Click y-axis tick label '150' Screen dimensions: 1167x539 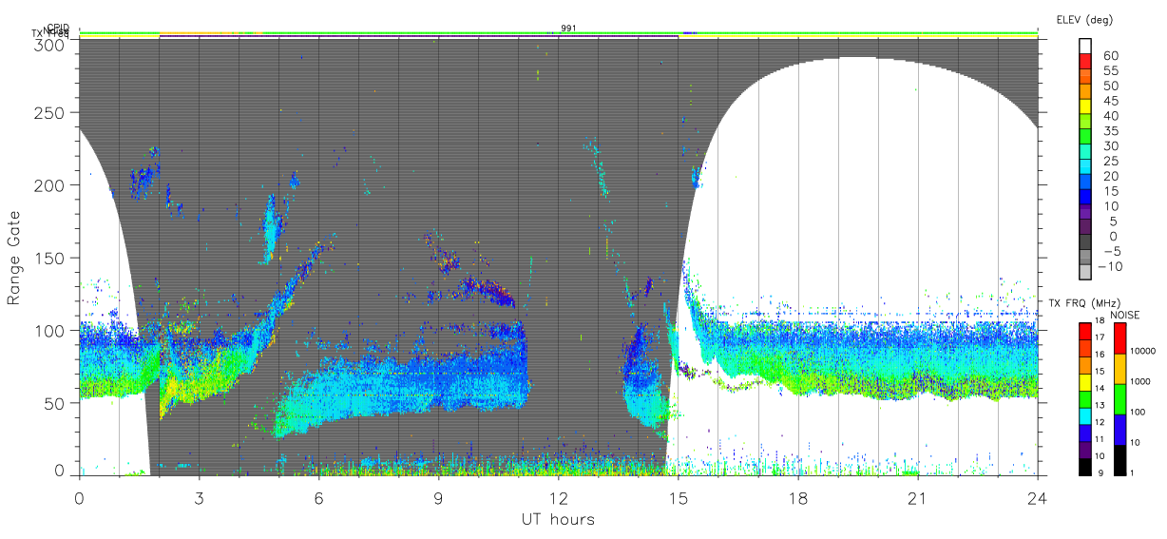50,258
